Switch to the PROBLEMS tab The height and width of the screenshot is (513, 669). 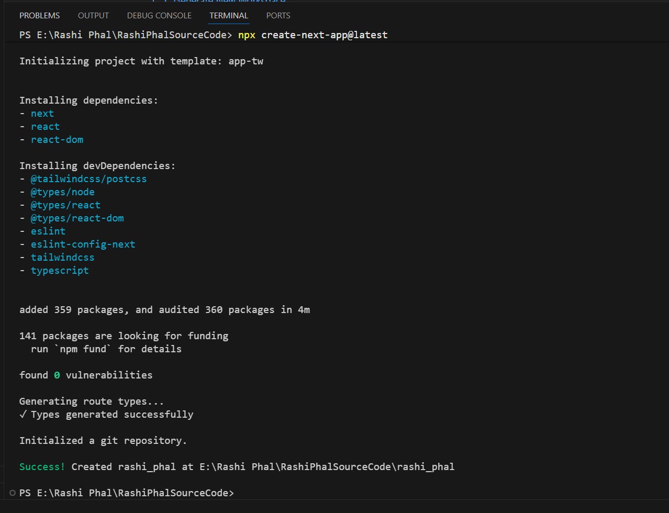39,16
